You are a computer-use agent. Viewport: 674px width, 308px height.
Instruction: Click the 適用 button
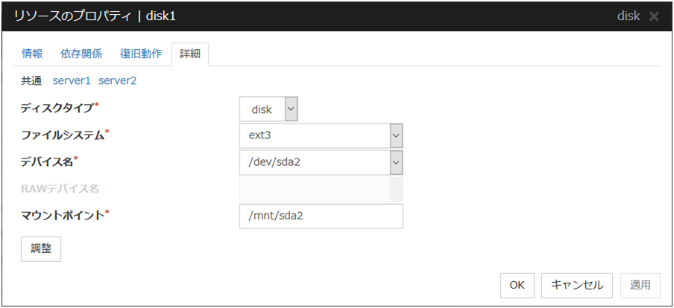click(640, 284)
